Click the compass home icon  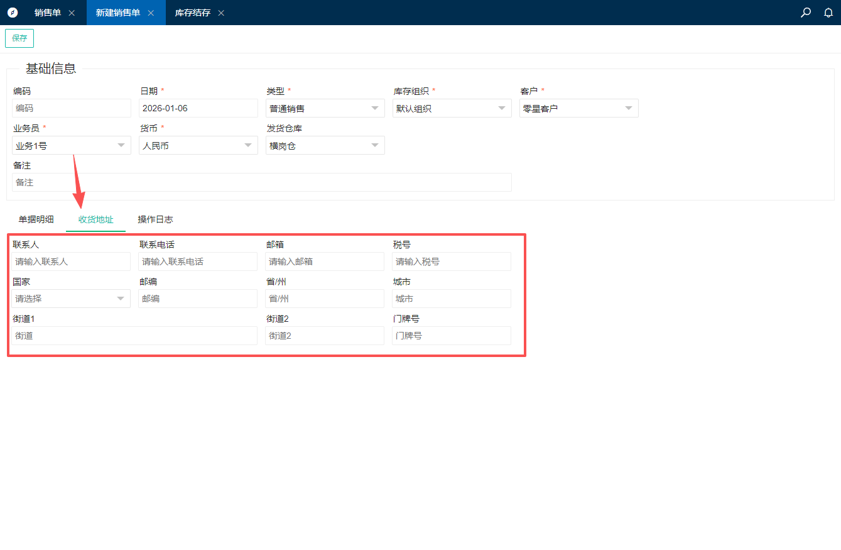[x=13, y=13]
